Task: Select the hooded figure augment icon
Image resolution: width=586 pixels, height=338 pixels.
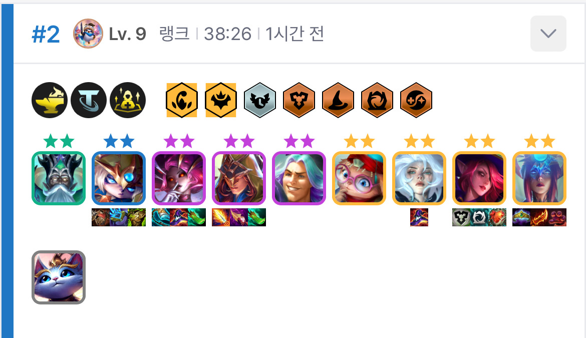Action: [127, 100]
